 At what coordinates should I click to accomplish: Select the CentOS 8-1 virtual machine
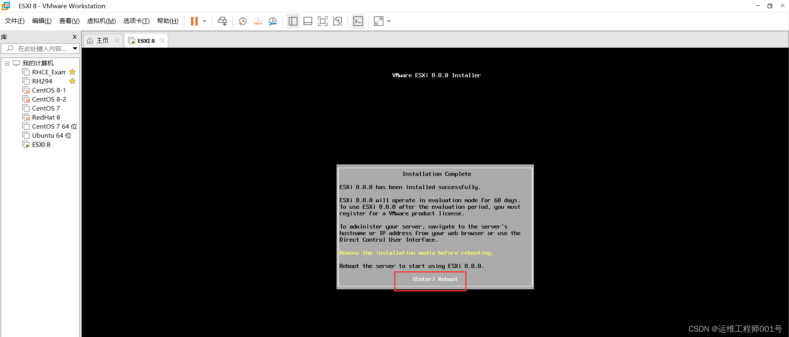tap(49, 90)
